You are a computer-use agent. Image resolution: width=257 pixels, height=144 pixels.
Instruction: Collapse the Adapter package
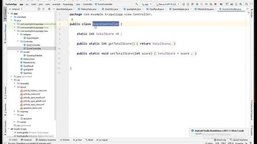[18, 34]
